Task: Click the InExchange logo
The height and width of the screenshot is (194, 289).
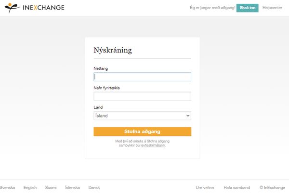Action: 33,8
